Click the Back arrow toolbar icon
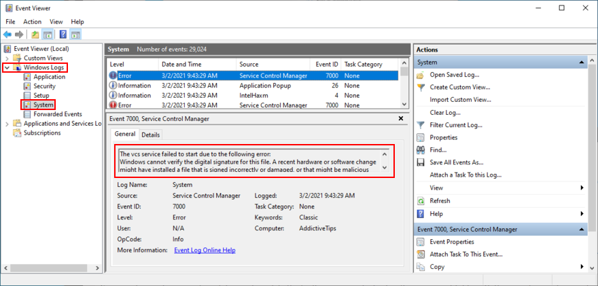Screen dimensions: 598x286 coord(7,34)
